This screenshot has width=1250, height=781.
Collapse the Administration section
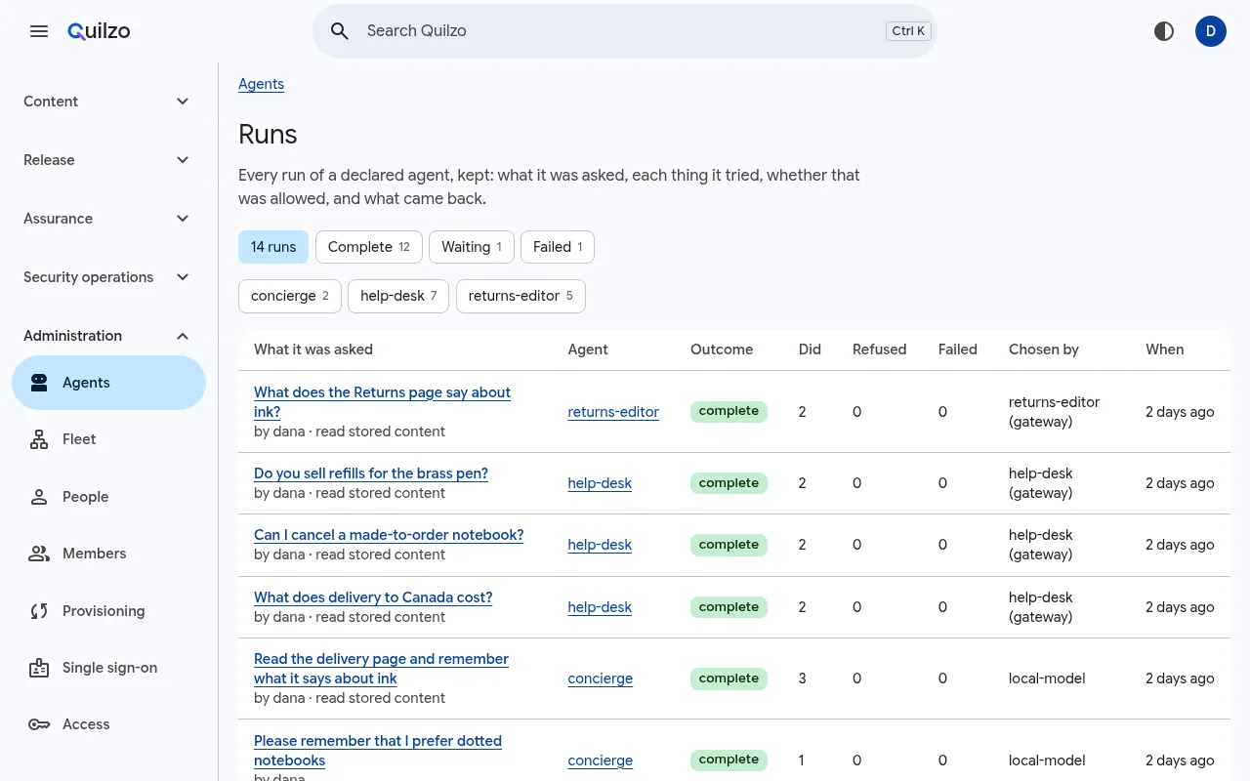107,336
